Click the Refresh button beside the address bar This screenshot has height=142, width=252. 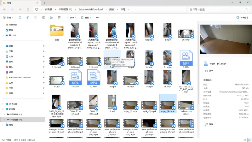point(28,9)
